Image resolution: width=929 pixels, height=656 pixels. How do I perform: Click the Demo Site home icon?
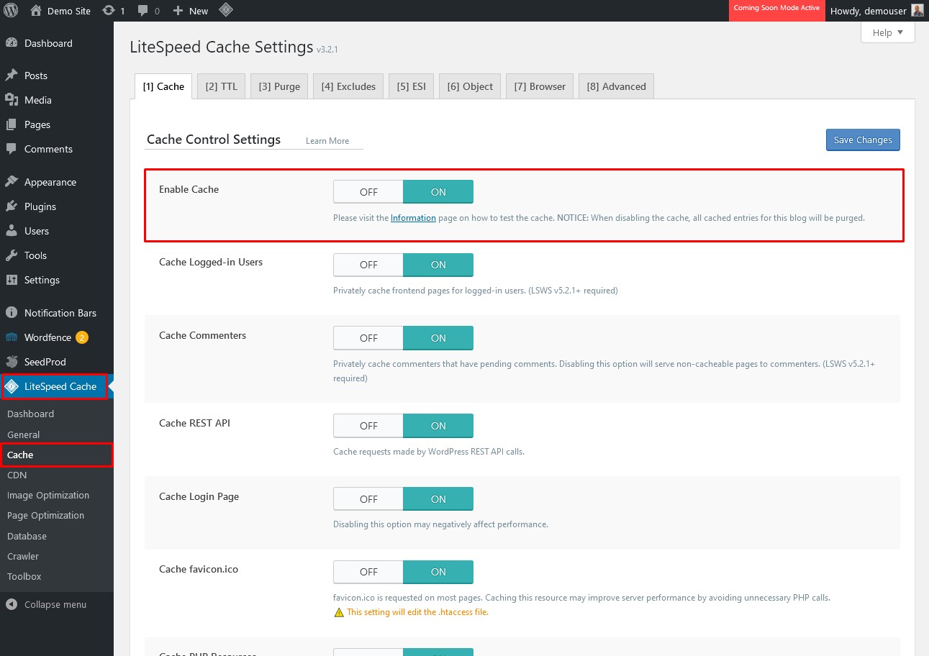36,11
